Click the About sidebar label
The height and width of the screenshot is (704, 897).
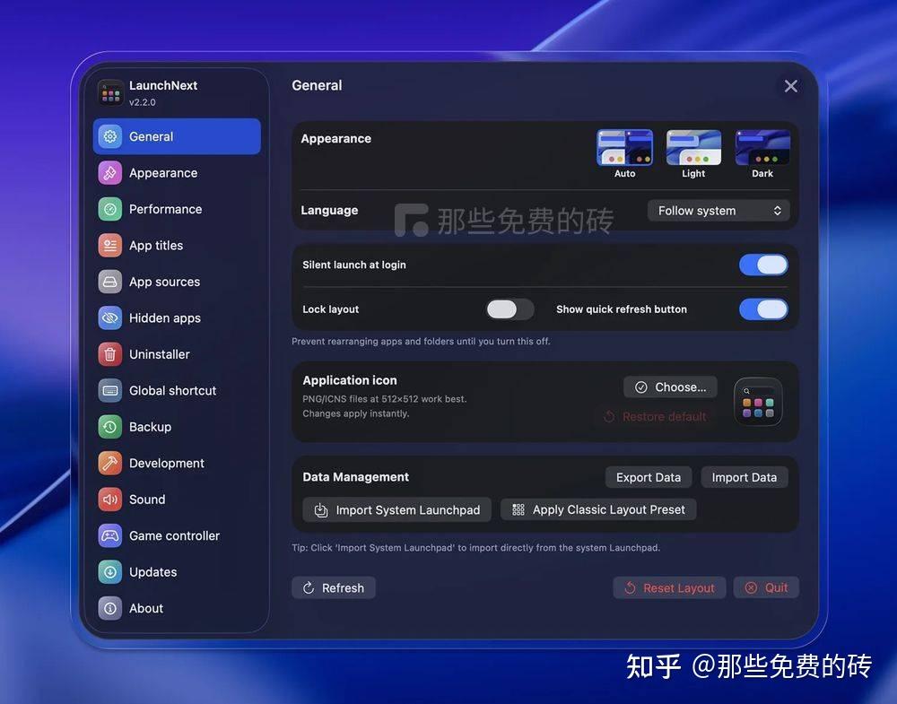click(x=146, y=609)
